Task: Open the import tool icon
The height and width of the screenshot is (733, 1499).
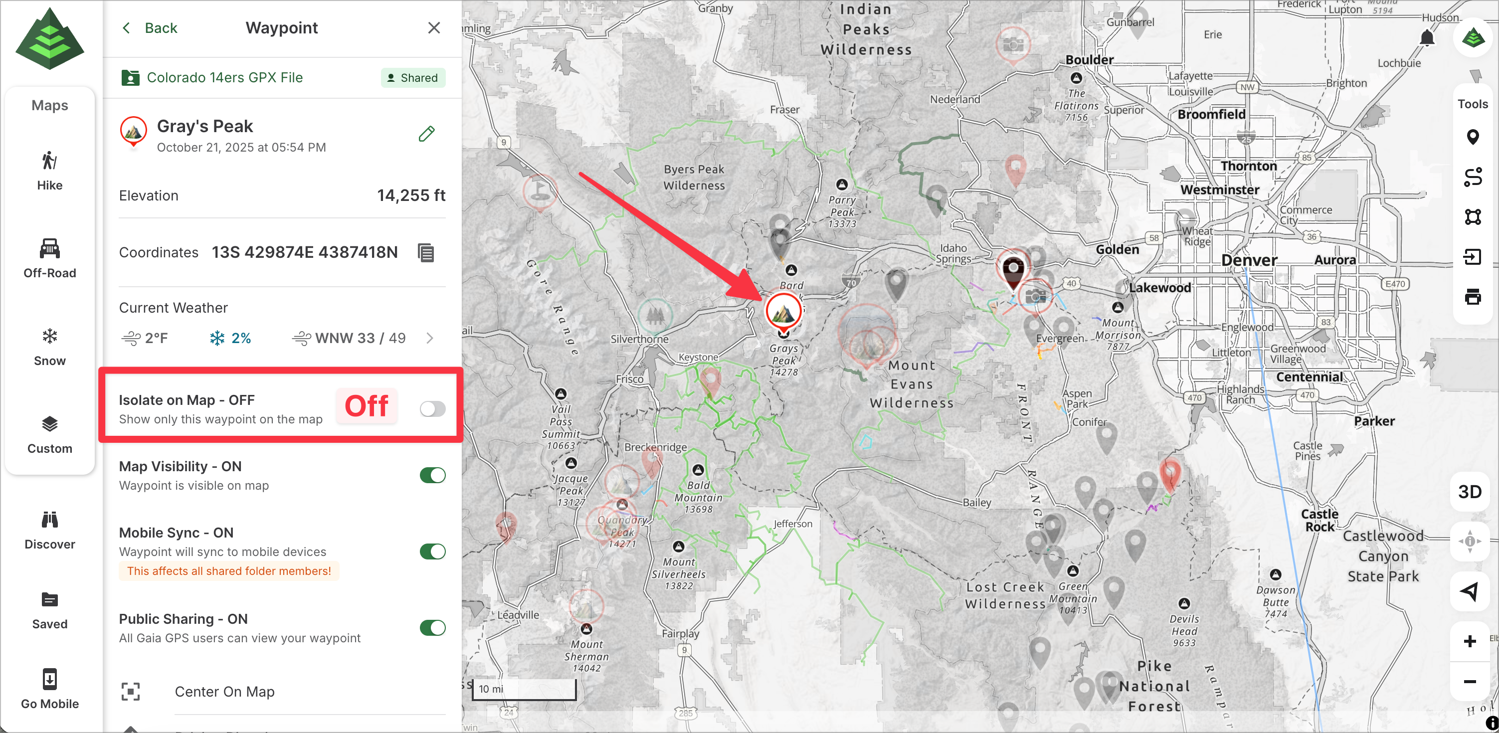Action: point(1472,256)
